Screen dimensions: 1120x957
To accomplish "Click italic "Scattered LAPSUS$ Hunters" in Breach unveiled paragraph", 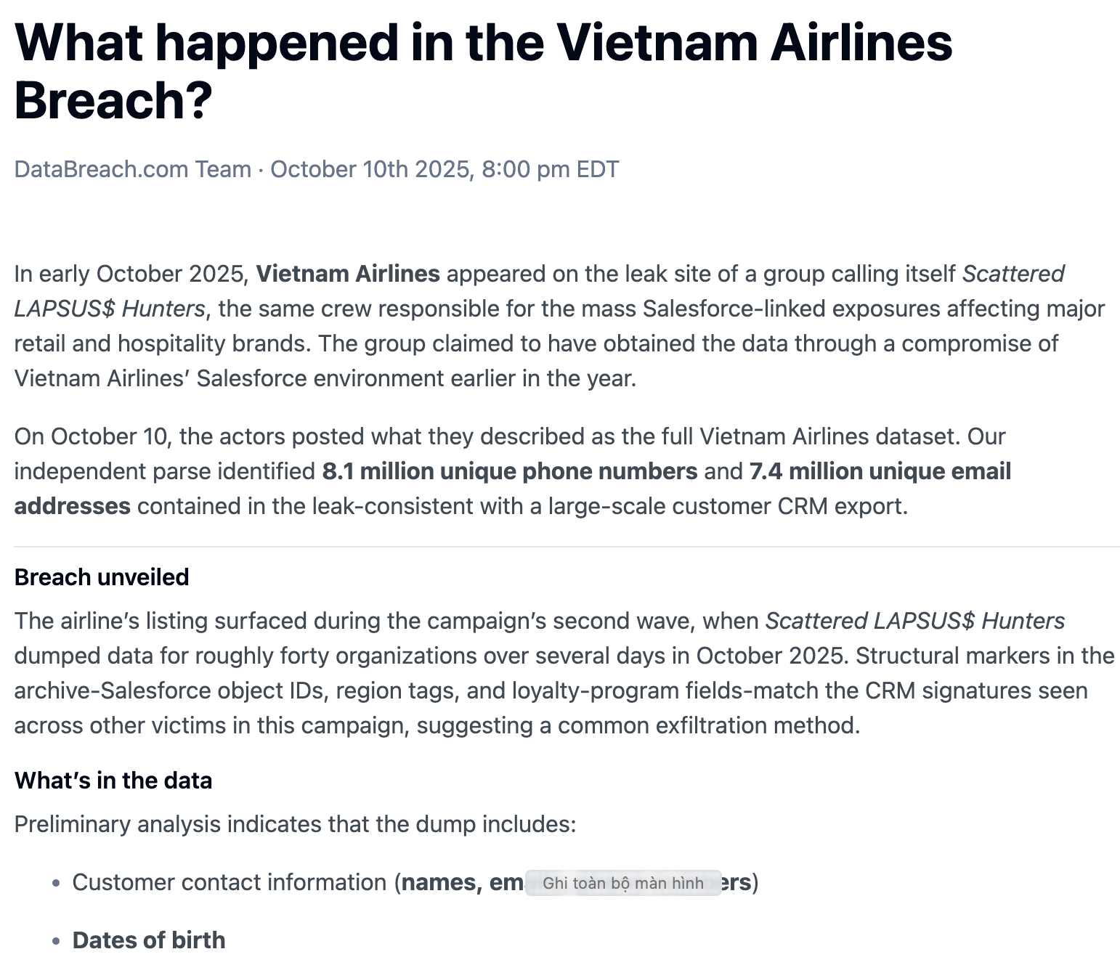I will click(914, 621).
